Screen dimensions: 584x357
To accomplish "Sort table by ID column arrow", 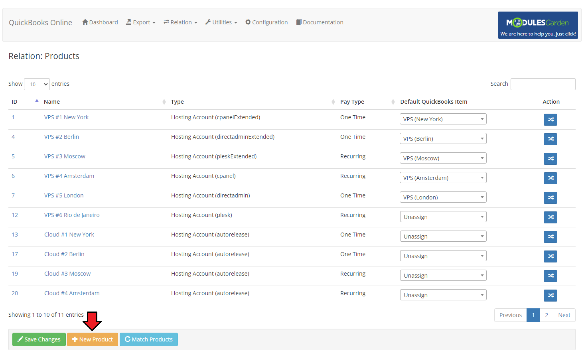I will 37,101.
